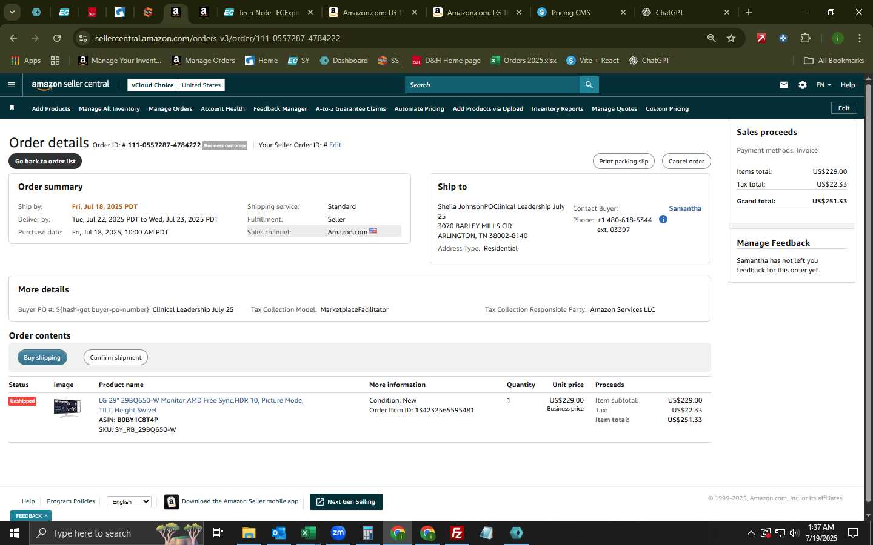The height and width of the screenshot is (545, 873).
Task: Open the Amazon Seller mobile app icon
Action: [x=172, y=501]
